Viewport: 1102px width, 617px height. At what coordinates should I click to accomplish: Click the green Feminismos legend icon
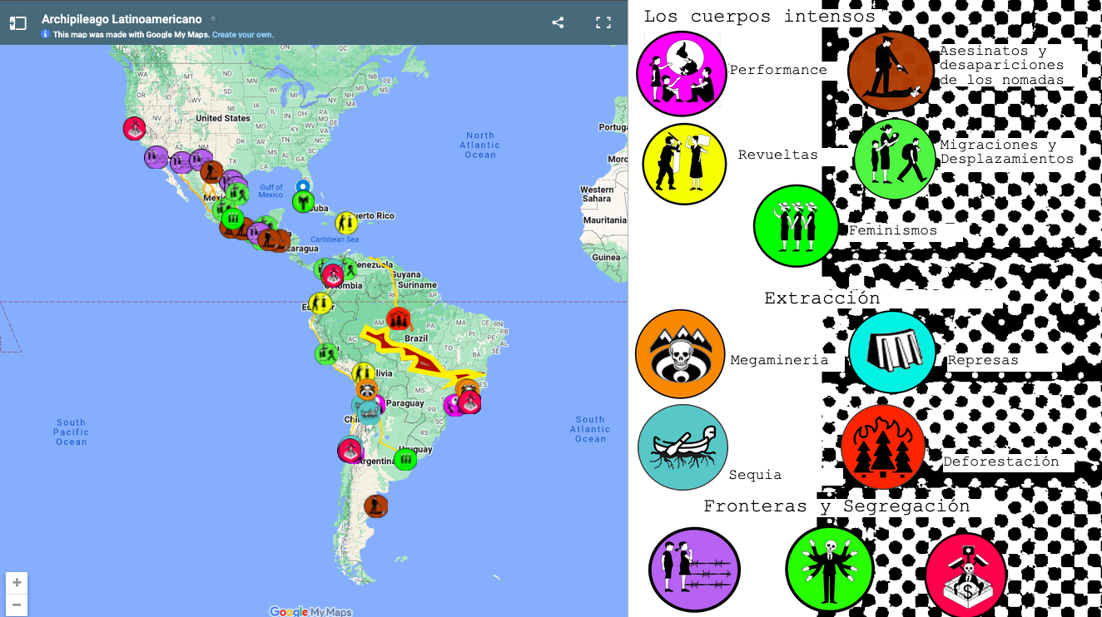[797, 225]
